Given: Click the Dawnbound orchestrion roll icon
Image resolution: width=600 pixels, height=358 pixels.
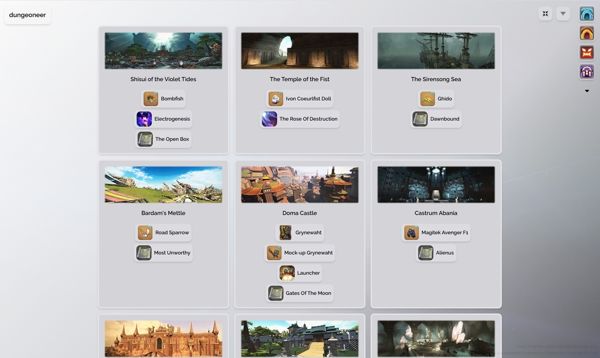Looking at the screenshot, I should coord(420,119).
